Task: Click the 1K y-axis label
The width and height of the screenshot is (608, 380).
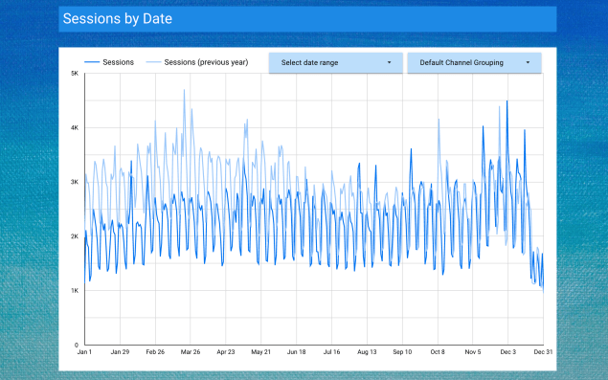Action: click(x=75, y=290)
